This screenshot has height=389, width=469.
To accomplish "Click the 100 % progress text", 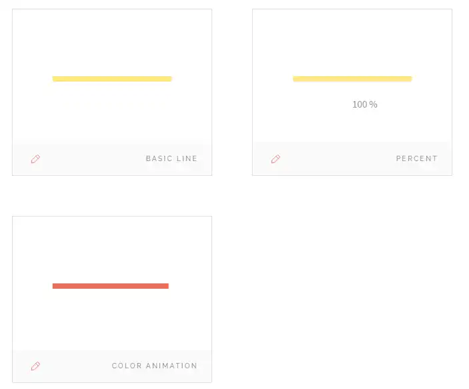I will click(364, 105).
